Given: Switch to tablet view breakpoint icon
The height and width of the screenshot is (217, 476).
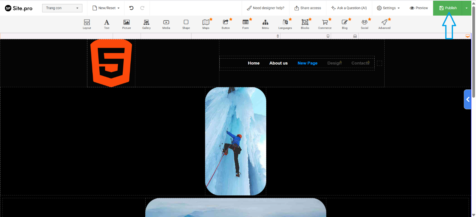Looking at the screenshot, I should click(x=328, y=36).
